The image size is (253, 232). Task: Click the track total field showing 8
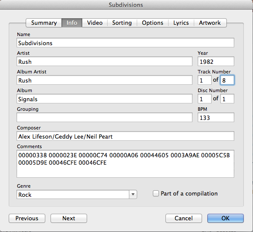pos(227,80)
